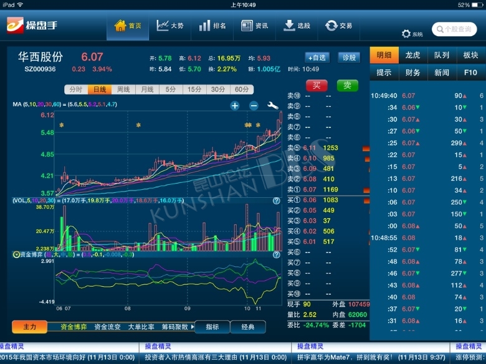Viewport: 486px width, 364px height.
Task: Open news 拼字赢华为Mate7
Action: (371, 358)
